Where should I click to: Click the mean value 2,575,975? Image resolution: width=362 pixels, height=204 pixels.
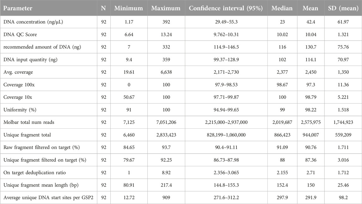pos(310,123)
